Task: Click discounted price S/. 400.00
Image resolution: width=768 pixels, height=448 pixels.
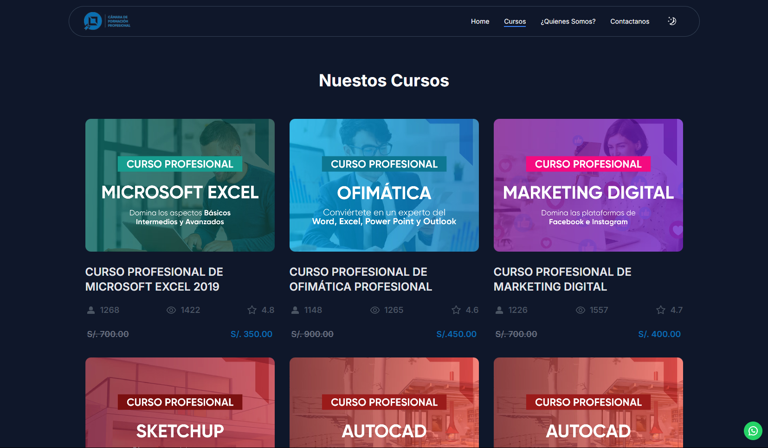Action: click(659, 334)
